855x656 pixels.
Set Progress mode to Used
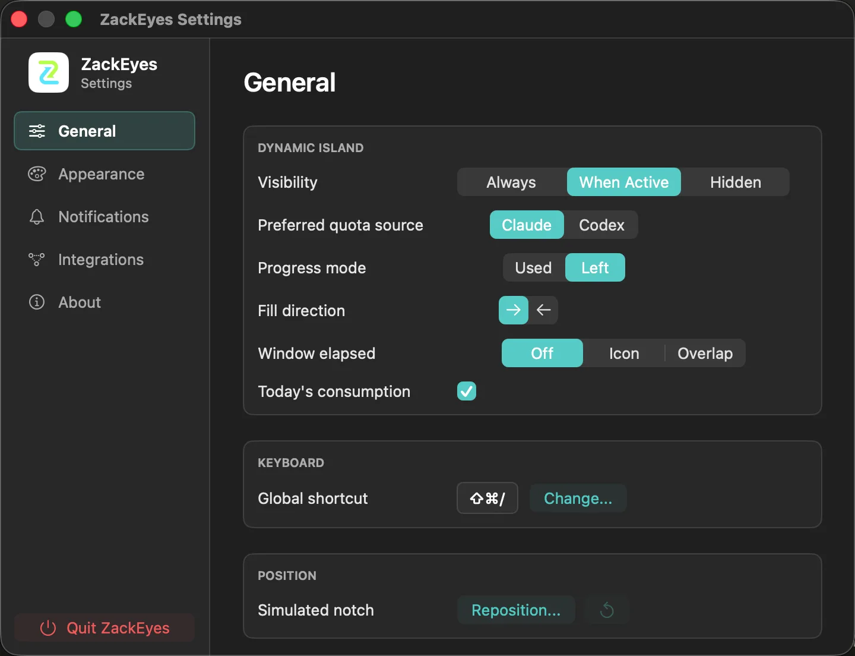(533, 267)
